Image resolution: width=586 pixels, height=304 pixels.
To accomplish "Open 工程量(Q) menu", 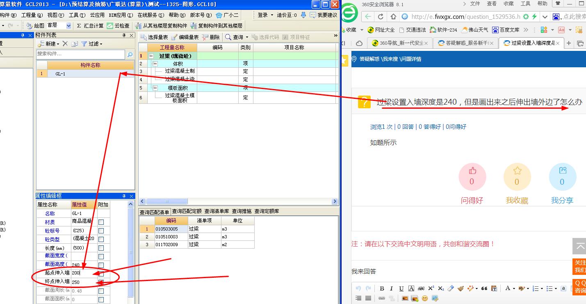I will click(32, 15).
